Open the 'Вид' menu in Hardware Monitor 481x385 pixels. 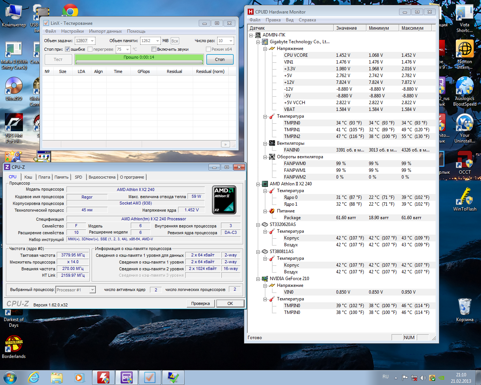(289, 20)
